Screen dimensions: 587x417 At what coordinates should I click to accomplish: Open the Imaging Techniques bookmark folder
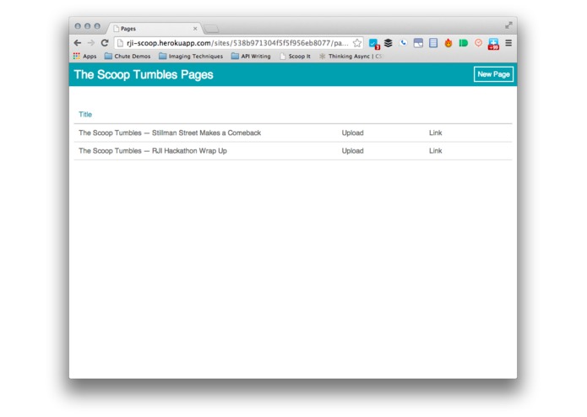coord(191,56)
